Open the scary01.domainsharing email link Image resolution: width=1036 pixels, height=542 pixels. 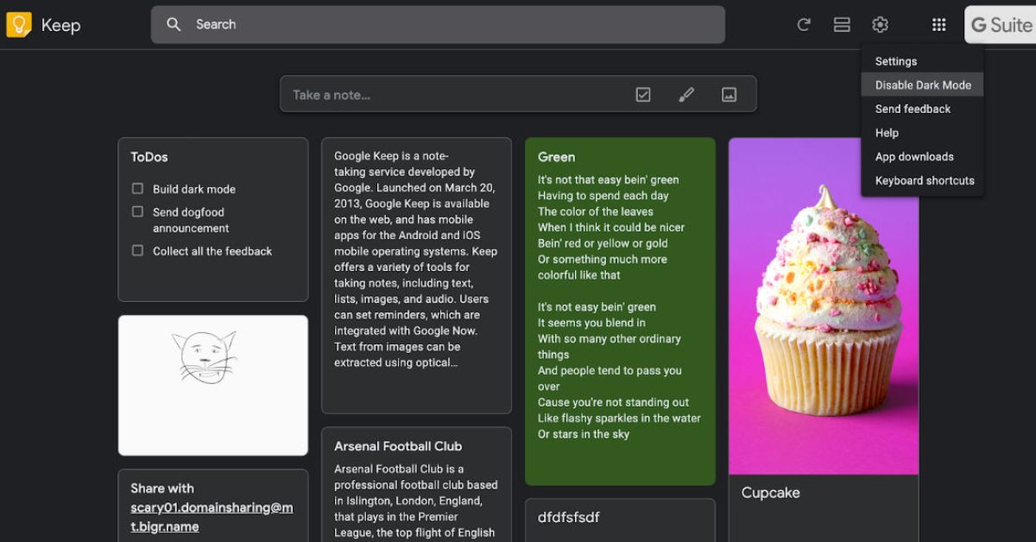point(212,516)
